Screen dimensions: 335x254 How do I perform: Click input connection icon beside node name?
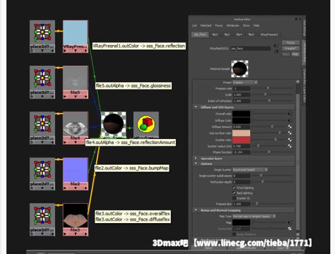click(x=276, y=46)
